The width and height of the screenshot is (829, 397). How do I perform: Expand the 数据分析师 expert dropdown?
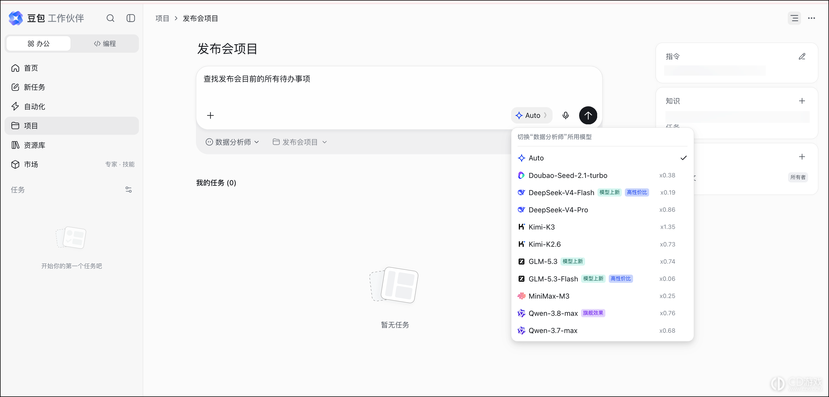coord(232,142)
